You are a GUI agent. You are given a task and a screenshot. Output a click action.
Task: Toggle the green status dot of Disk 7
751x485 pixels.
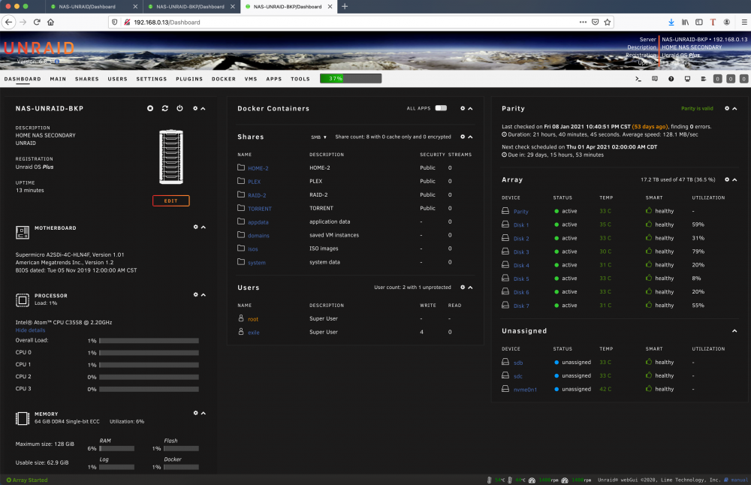[556, 306]
